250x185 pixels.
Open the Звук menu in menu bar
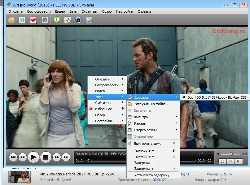click(73, 11)
